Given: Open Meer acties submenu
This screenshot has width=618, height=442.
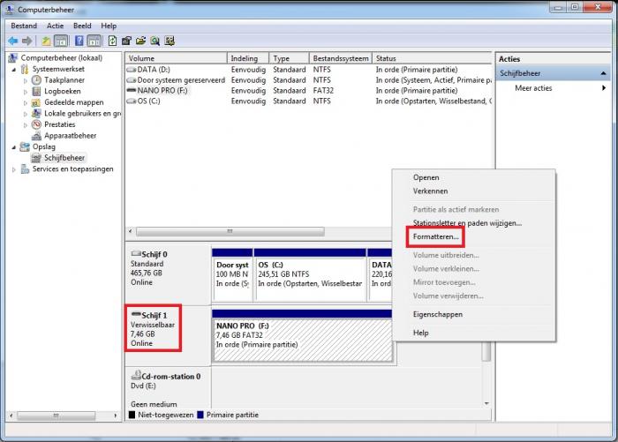Looking at the screenshot, I should tap(533, 88).
